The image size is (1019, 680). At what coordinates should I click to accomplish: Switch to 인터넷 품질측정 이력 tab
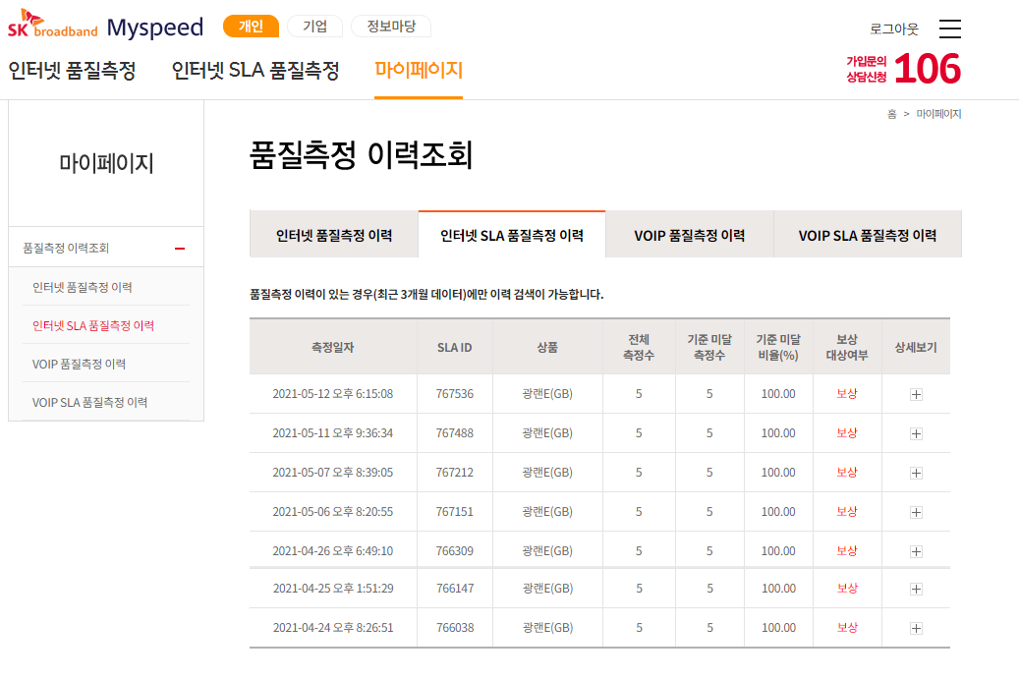pyautogui.click(x=334, y=236)
